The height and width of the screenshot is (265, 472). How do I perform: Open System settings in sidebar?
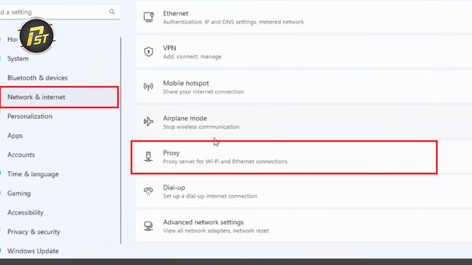pyautogui.click(x=18, y=58)
